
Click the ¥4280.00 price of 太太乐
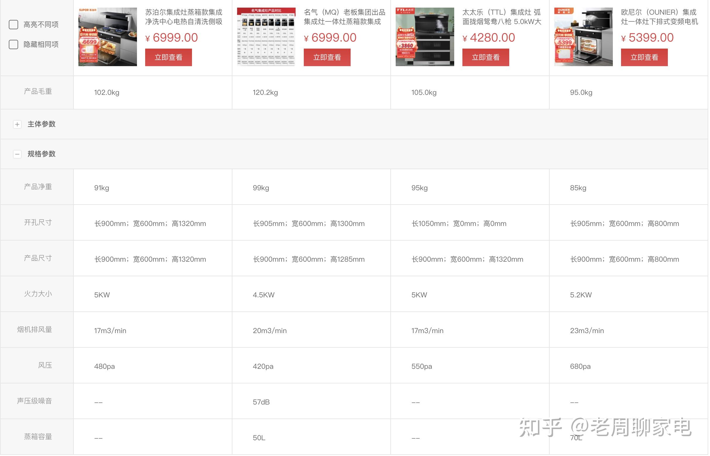pyautogui.click(x=489, y=37)
